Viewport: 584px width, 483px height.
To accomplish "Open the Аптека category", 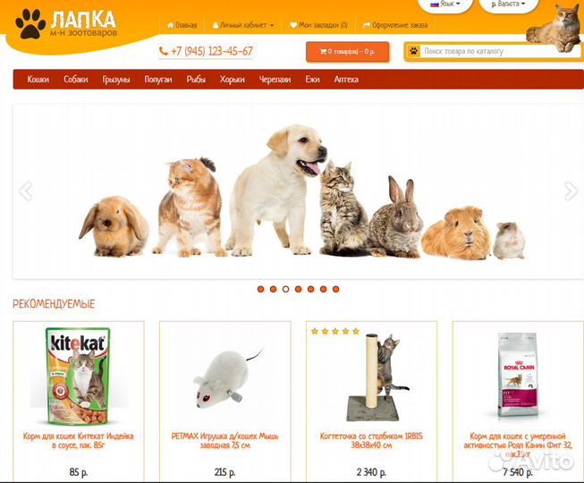I will point(346,80).
